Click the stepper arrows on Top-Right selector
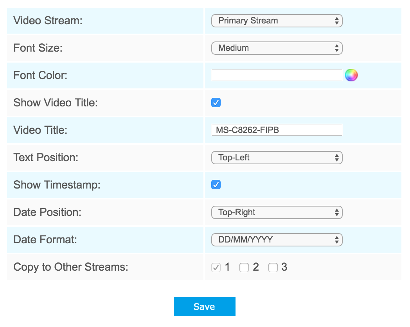Screen dimensions: 410x327 [337, 212]
